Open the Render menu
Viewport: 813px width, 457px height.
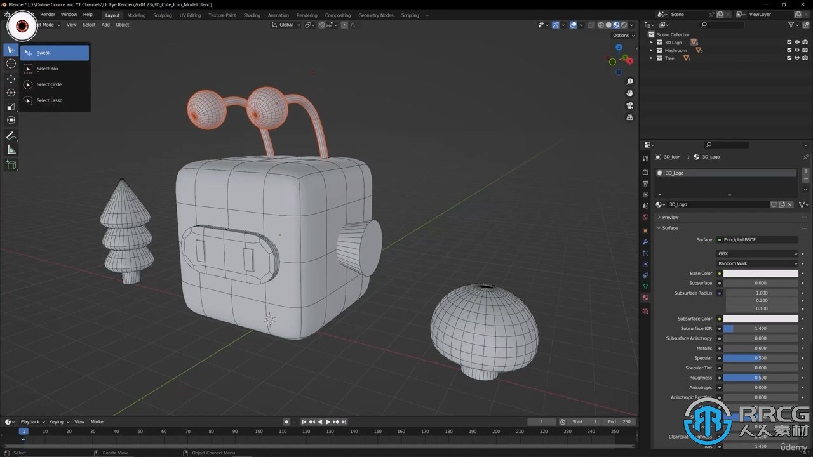[48, 14]
